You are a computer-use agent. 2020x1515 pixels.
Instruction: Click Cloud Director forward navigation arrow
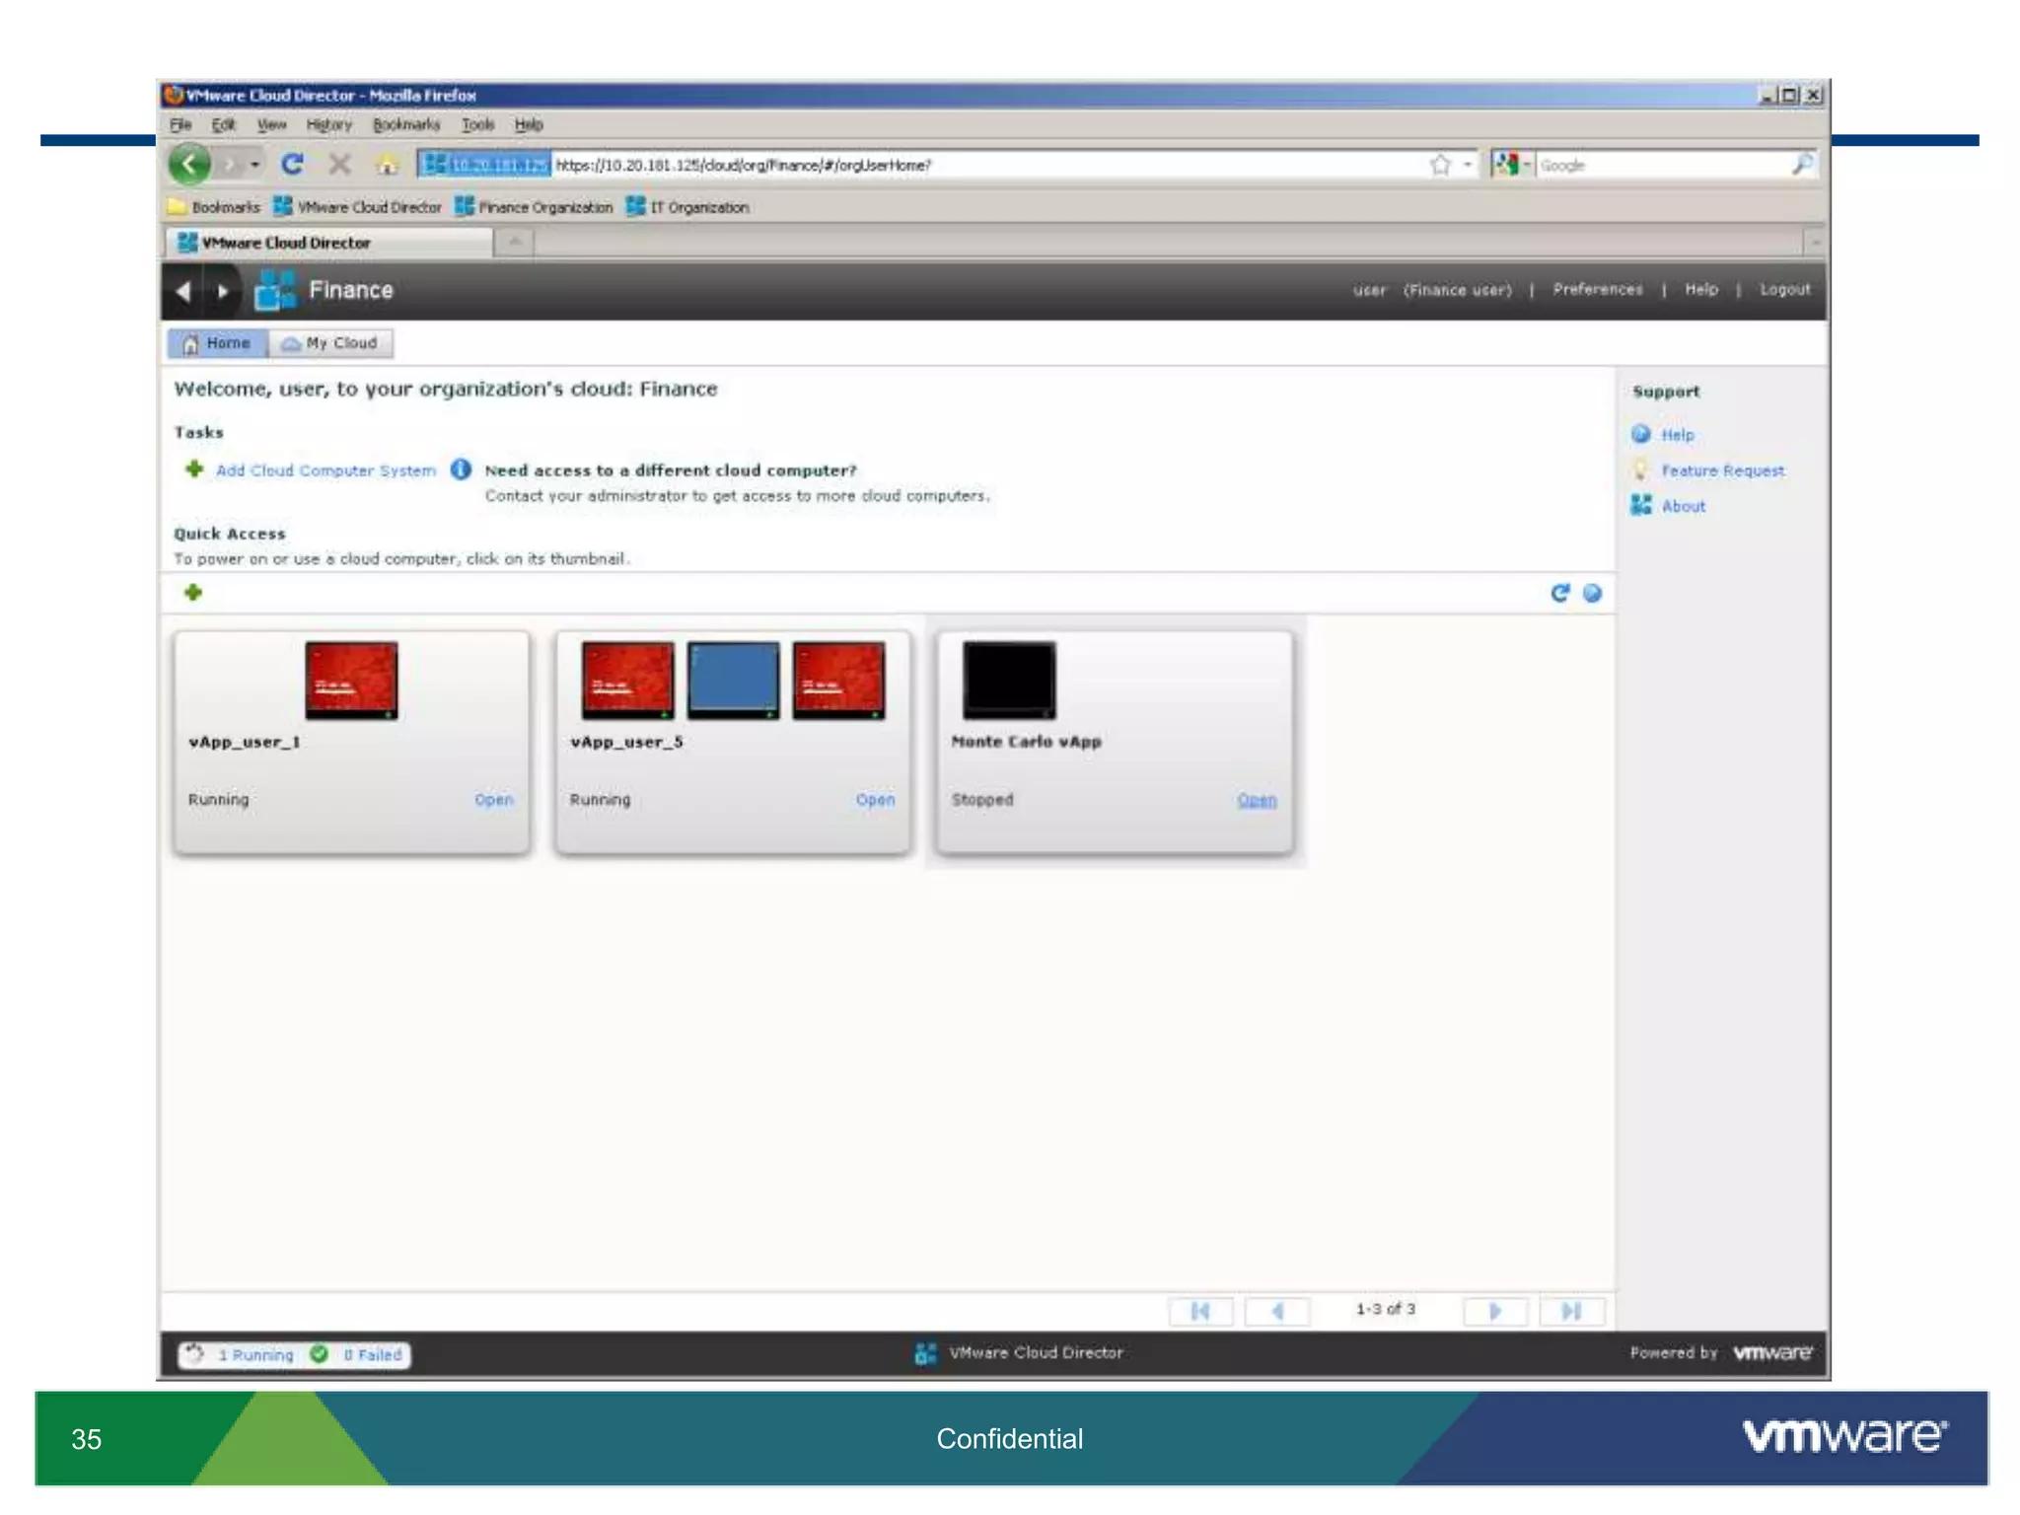click(223, 291)
